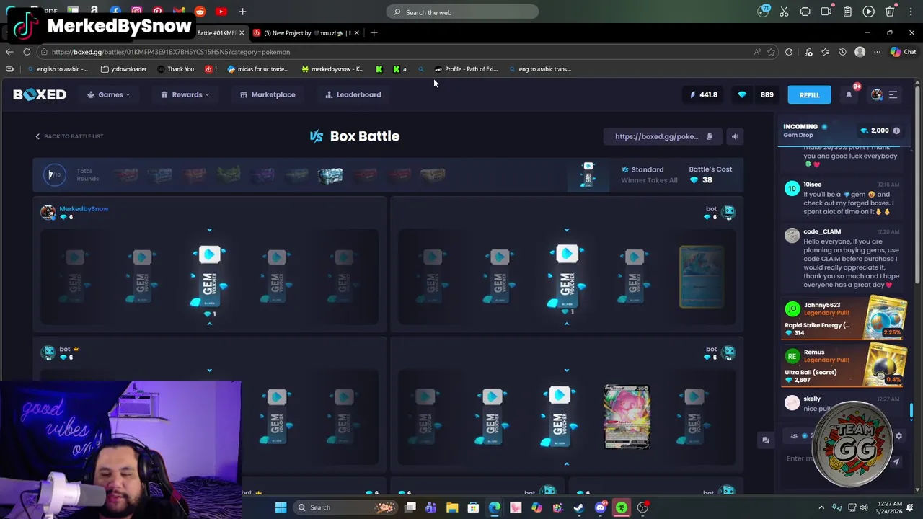Open Steam from taskbar
923x519 pixels.
[x=578, y=507]
